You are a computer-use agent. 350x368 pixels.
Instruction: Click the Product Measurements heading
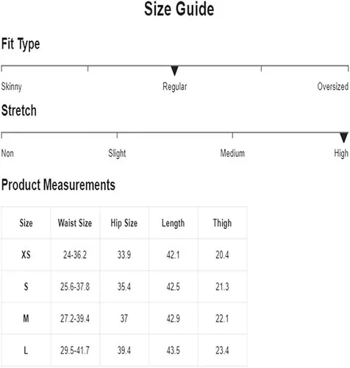58,185
